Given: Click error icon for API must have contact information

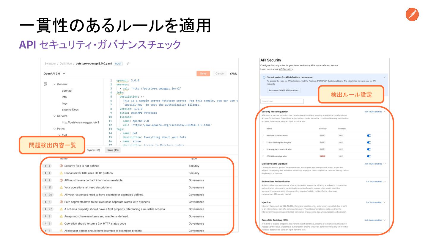Looking at the screenshot, I should [x=61, y=180].
